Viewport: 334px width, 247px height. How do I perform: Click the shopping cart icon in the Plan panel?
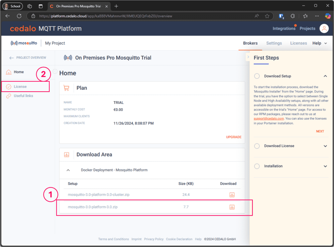tap(67, 88)
